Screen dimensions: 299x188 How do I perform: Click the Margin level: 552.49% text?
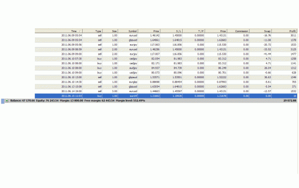point(131,101)
